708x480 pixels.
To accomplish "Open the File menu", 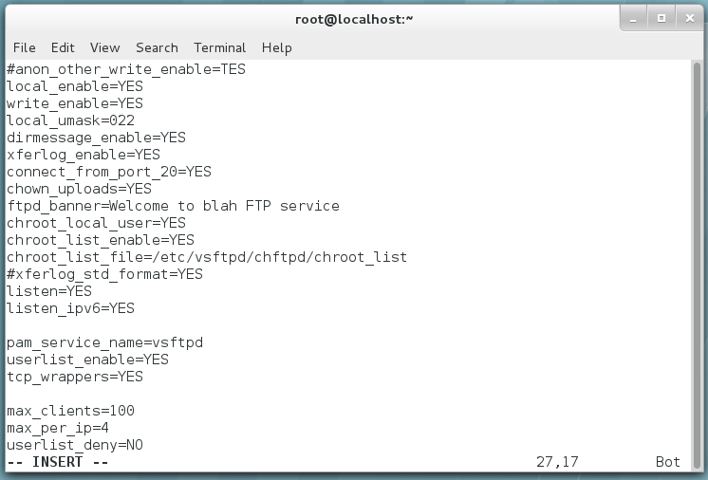I will click(x=24, y=47).
